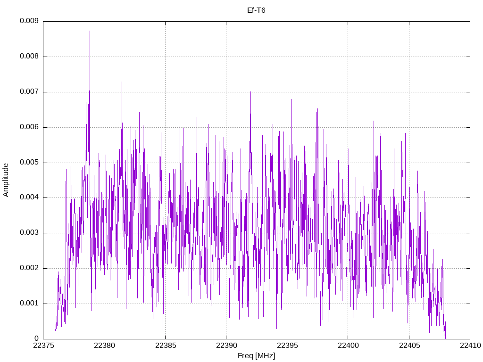
Task: Click the y-axis tick label 0.002
Action: pyautogui.click(x=29, y=268)
